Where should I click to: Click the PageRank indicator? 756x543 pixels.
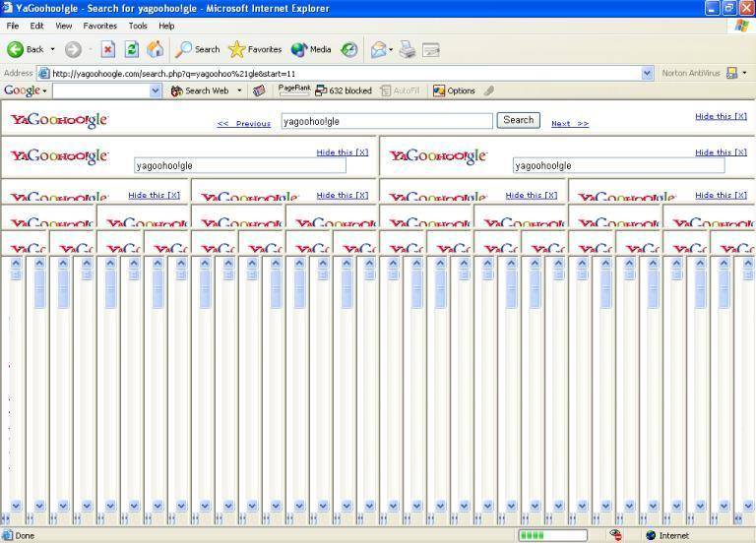294,90
